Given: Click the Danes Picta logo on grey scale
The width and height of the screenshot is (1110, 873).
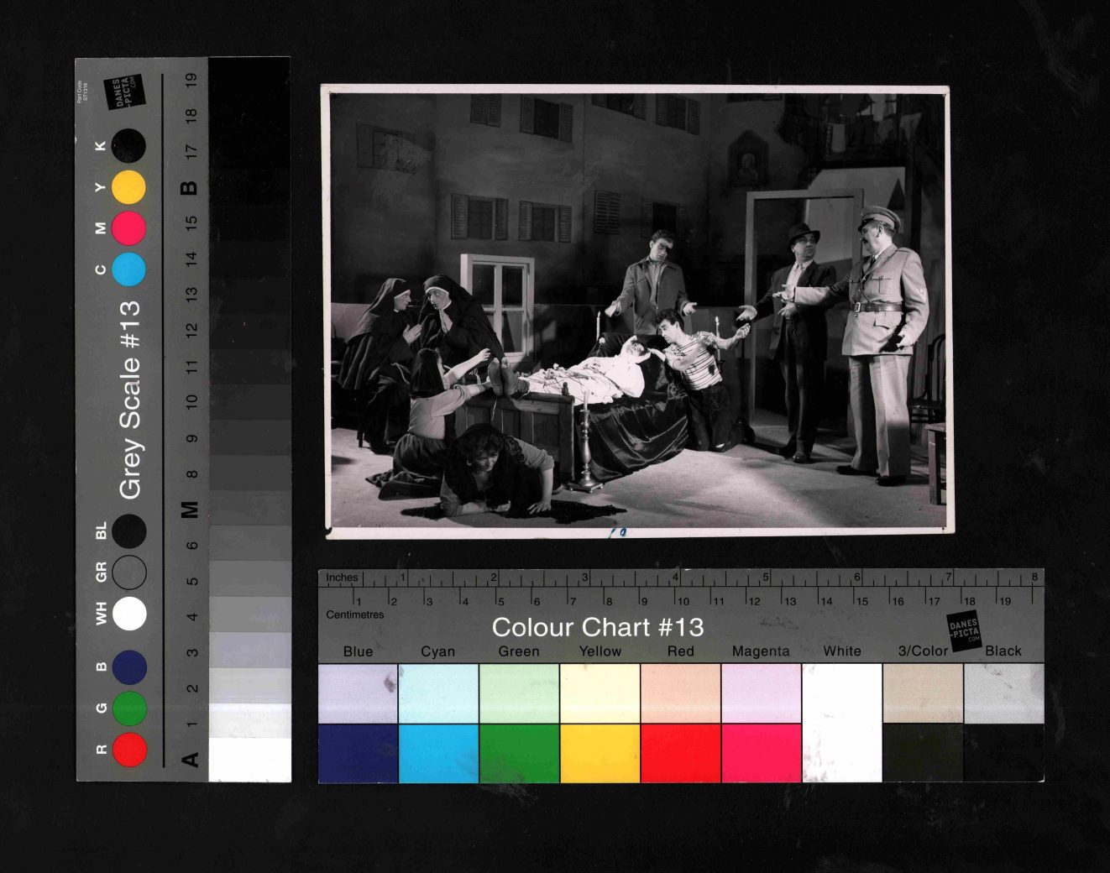Looking at the screenshot, I should coord(124,92).
